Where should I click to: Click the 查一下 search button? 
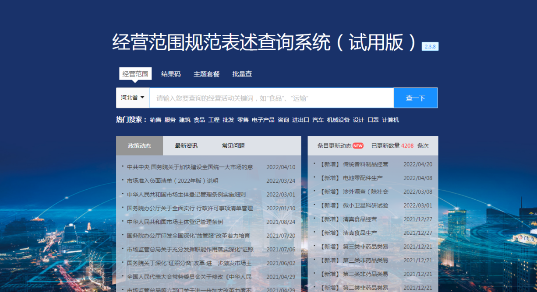tap(415, 98)
